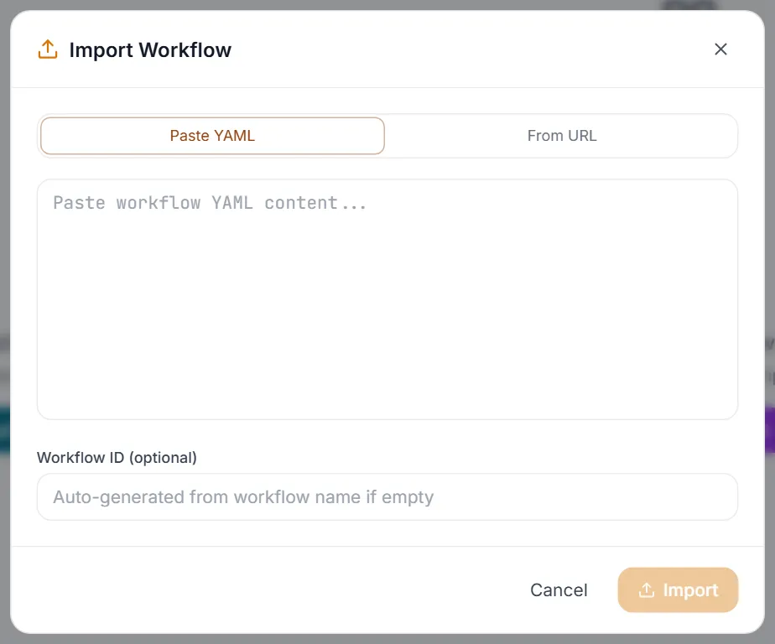Click the Workflow ID input field

(x=387, y=496)
